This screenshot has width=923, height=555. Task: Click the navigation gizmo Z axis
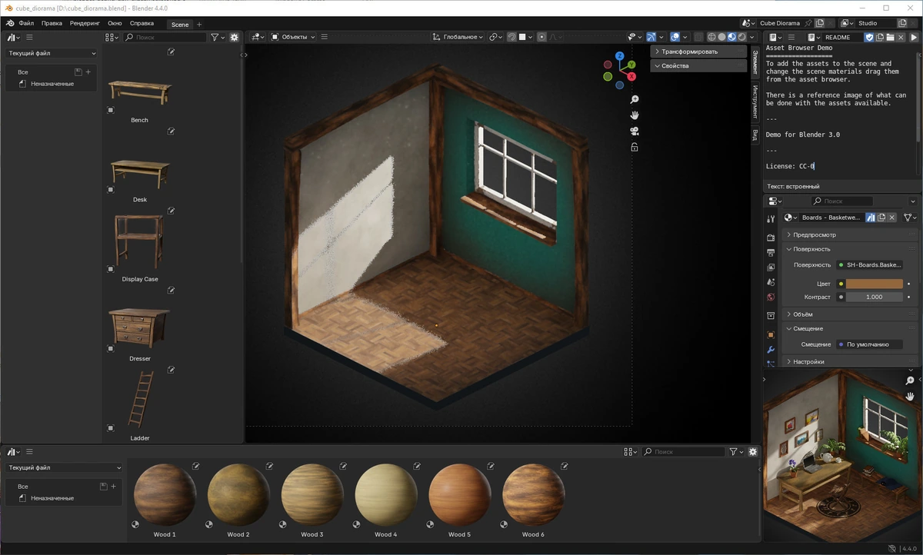point(620,55)
